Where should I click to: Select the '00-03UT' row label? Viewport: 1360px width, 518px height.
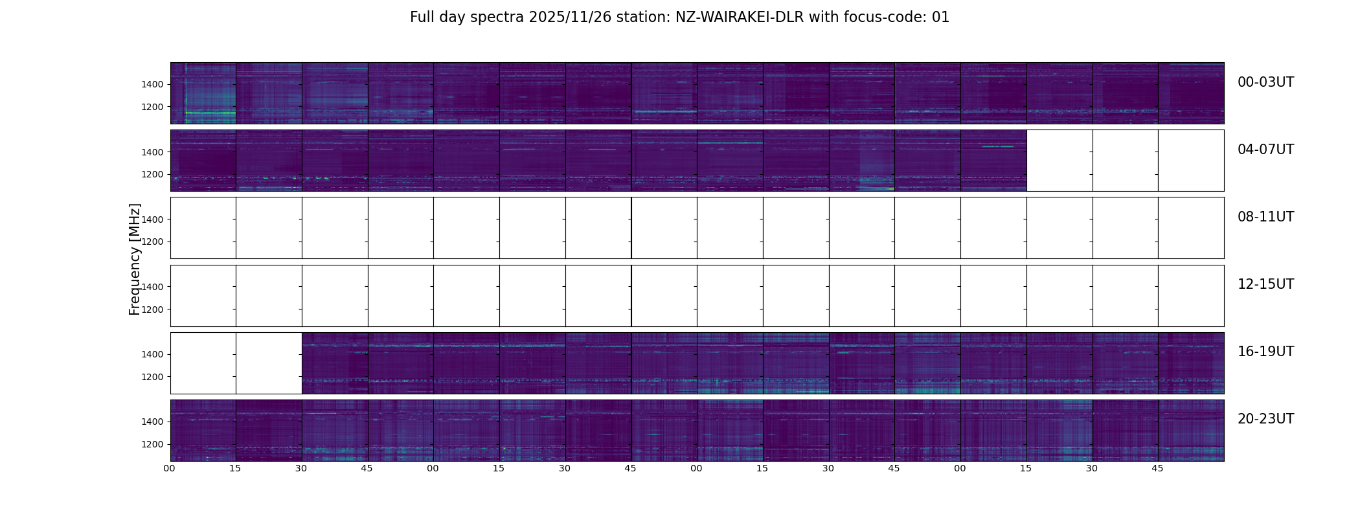[1265, 82]
